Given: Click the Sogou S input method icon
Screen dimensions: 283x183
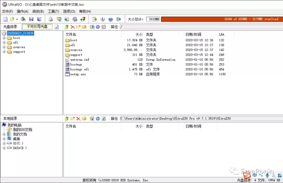Looking at the screenshot, I should tap(247, 175).
